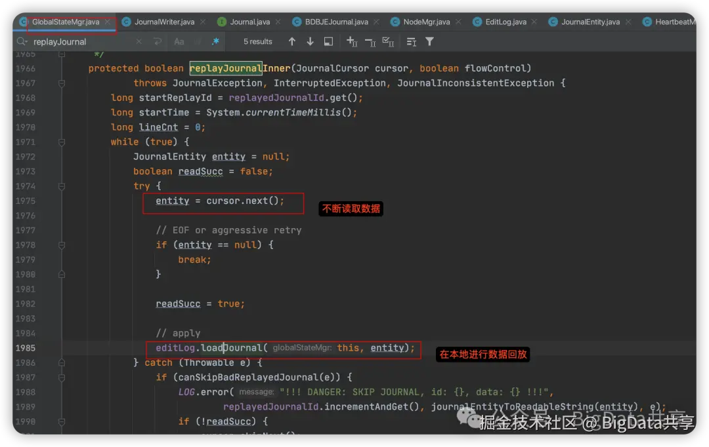
Task: Click line number 1985 in gutter
Action: point(26,347)
